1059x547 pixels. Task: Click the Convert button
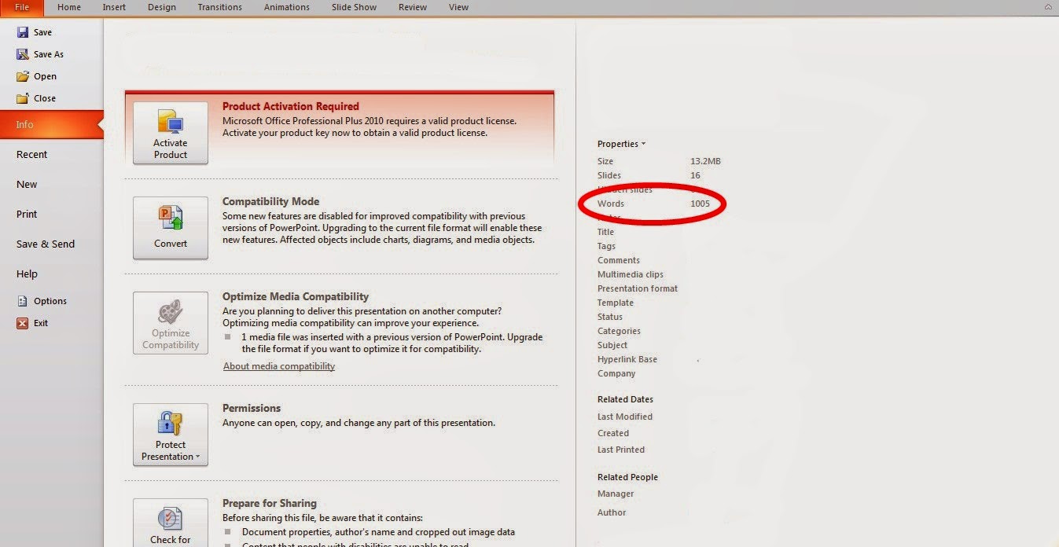pyautogui.click(x=171, y=228)
